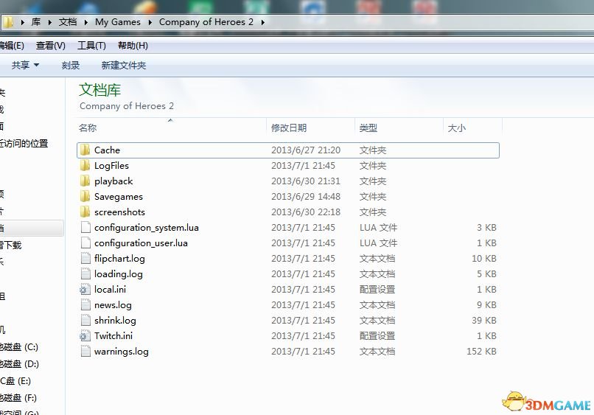594x415 pixels.
Task: Select the local.ini file name
Action: pyautogui.click(x=111, y=290)
